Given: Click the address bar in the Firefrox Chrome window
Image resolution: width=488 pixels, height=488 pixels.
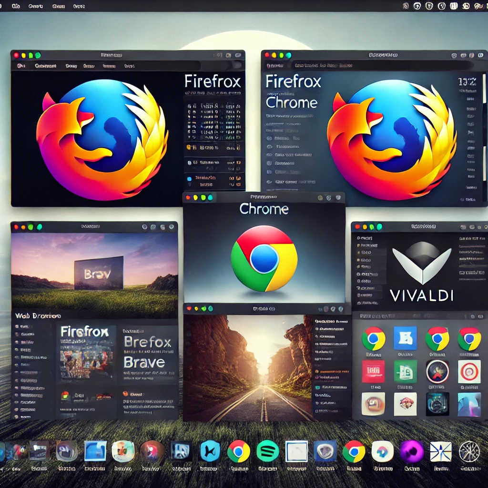Looking at the screenshot, I should pyautogui.click(x=382, y=65).
